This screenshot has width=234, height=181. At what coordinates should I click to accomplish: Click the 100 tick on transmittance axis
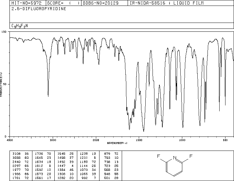click(x=4, y=32)
